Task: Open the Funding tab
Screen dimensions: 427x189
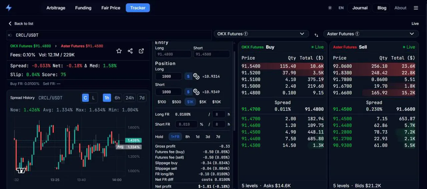Action: 83,8
